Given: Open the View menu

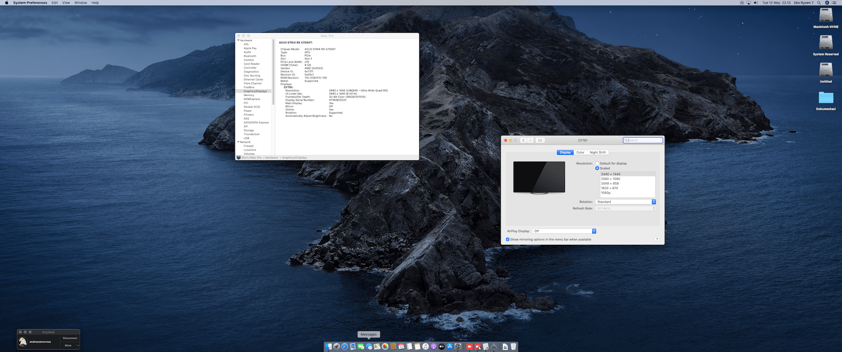Looking at the screenshot, I should pyautogui.click(x=66, y=3).
